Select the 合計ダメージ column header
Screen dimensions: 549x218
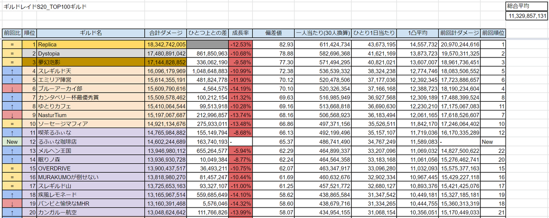coord(166,33)
